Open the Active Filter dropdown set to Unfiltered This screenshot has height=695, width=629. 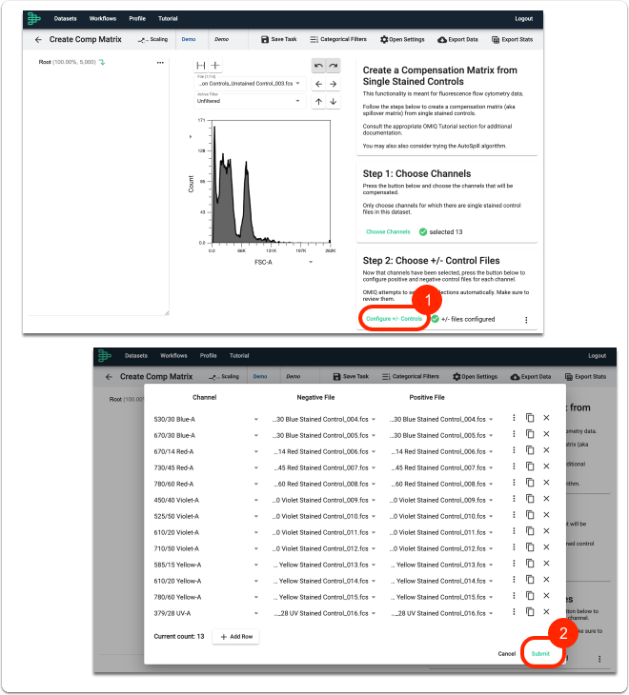point(250,101)
